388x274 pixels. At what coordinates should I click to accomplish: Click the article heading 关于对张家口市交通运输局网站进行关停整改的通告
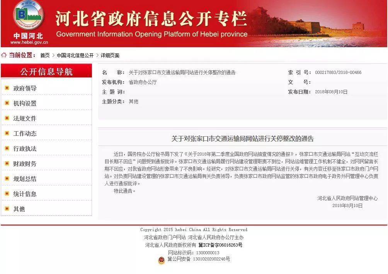click(243, 139)
